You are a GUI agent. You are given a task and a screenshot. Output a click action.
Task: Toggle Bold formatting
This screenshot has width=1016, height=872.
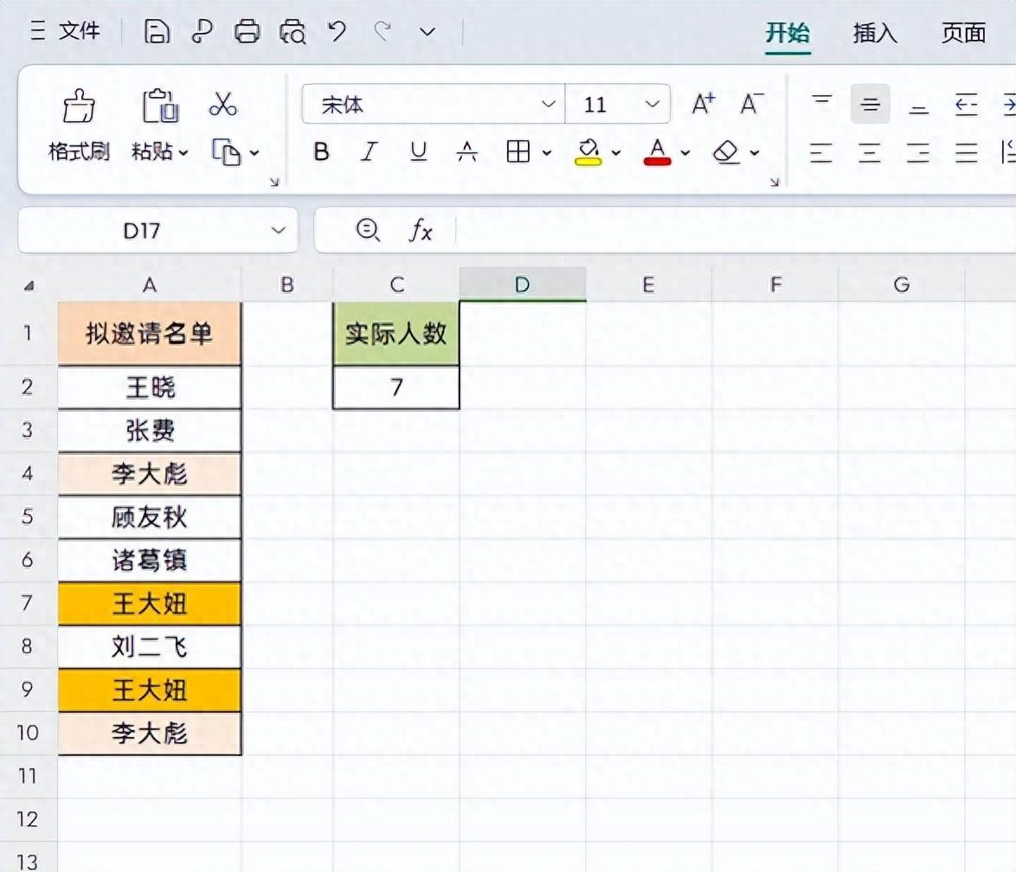click(321, 152)
